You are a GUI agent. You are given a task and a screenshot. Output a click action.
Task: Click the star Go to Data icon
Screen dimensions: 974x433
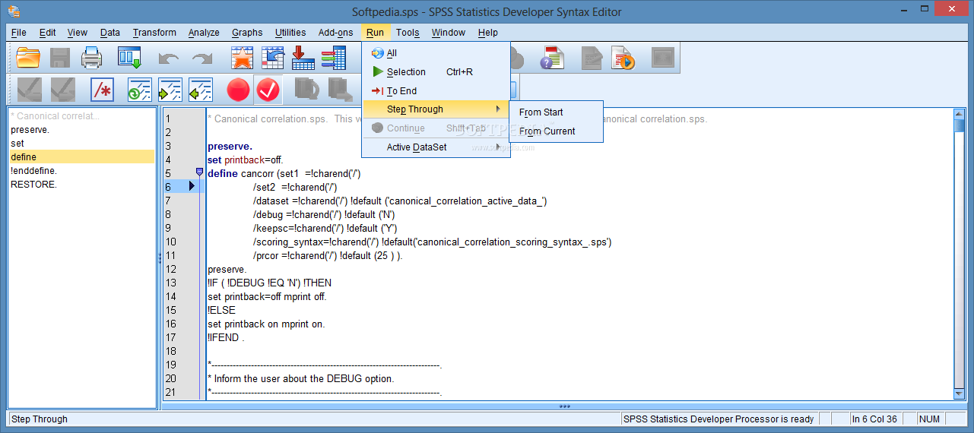click(242, 58)
